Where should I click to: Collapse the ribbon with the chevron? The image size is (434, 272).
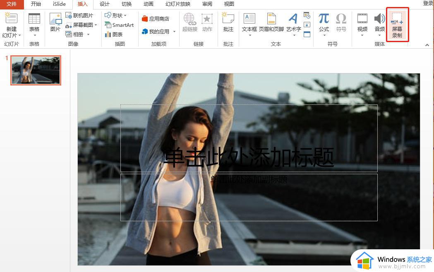427,45
